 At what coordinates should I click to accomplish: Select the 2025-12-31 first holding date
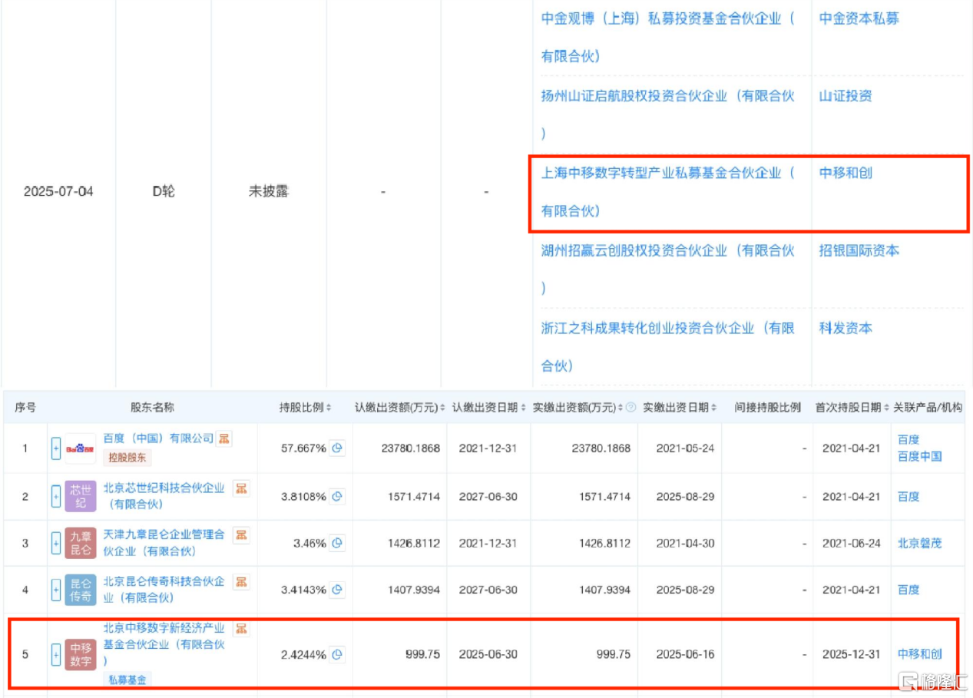(x=852, y=655)
